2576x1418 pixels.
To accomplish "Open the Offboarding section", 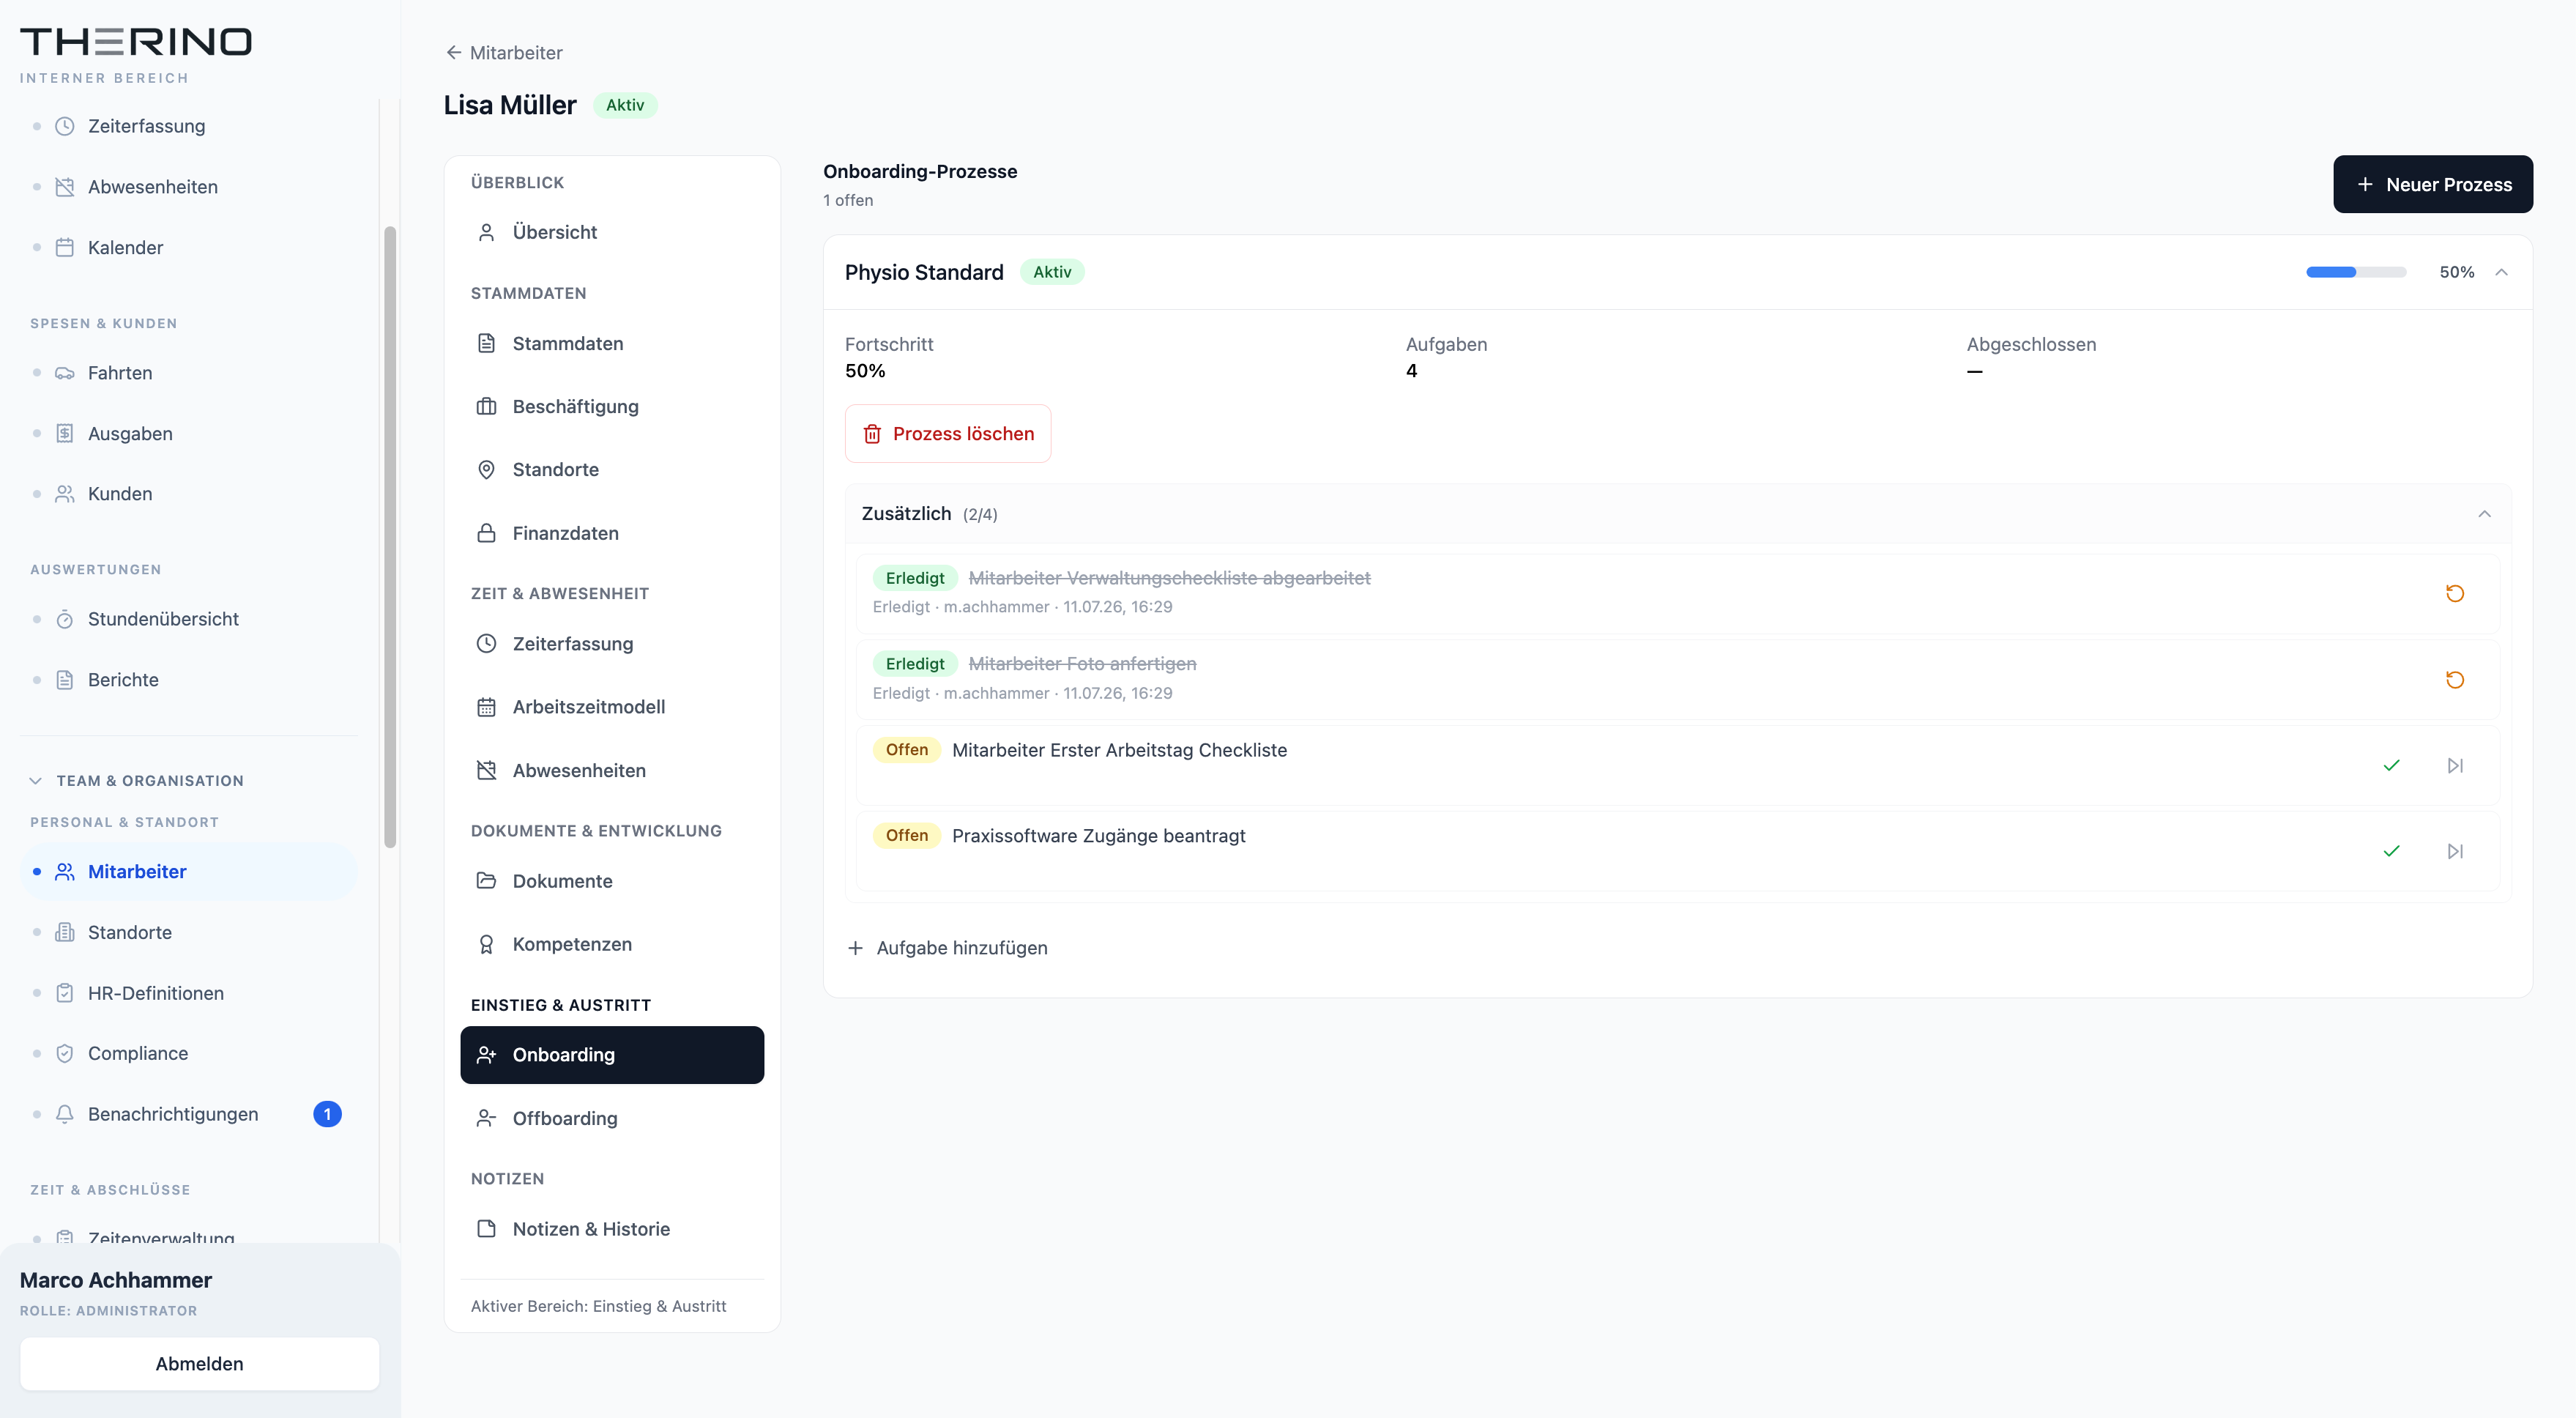I will [x=612, y=1118].
